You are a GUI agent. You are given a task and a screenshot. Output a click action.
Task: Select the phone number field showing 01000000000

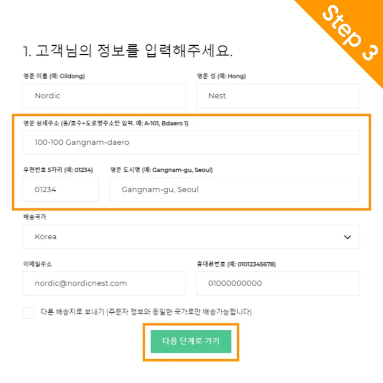(278, 284)
